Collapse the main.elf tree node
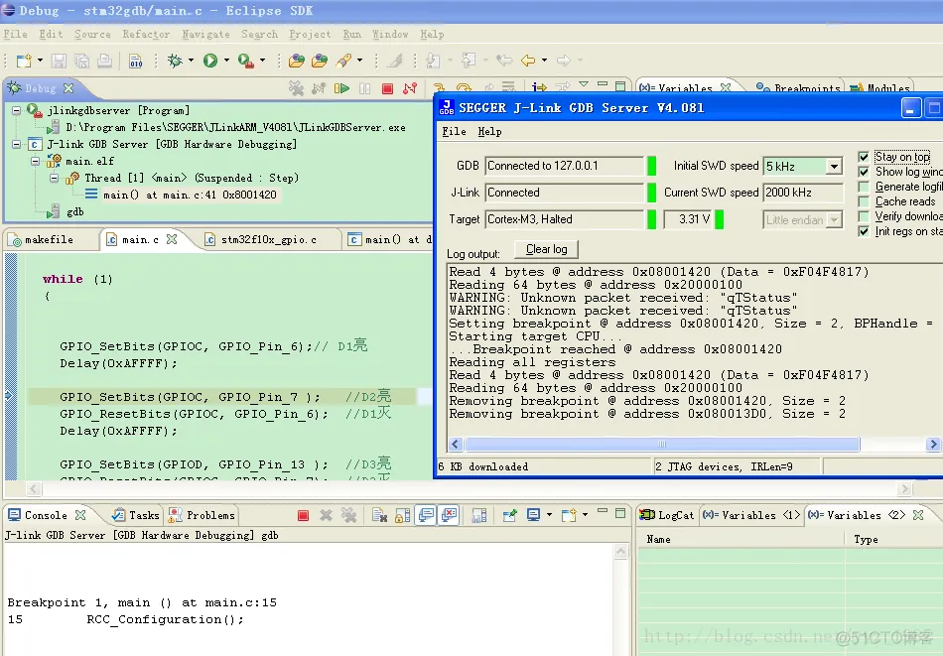The width and height of the screenshot is (943, 656). (x=35, y=161)
